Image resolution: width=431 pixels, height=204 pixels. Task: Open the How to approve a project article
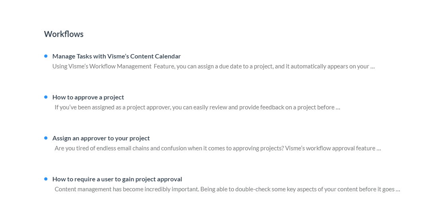click(88, 97)
